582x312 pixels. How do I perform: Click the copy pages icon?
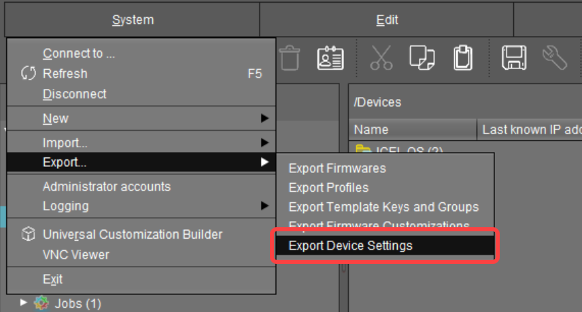pos(422,58)
